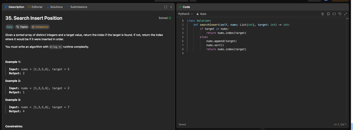Viewport: 353px width, 130px height.
Task: Click the curly braces icon in the code toolbar
Action: tap(334, 14)
